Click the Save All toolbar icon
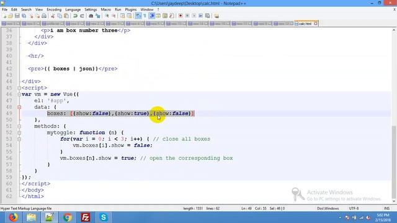Viewport: 397px width, 223px height. [24, 16]
